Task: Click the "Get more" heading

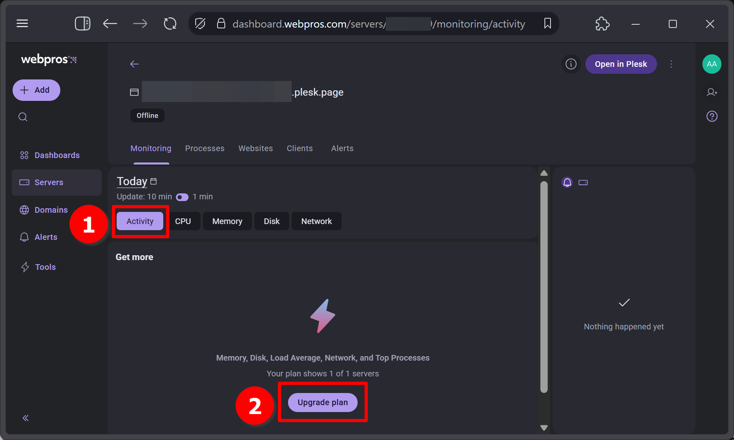Action: (134, 257)
